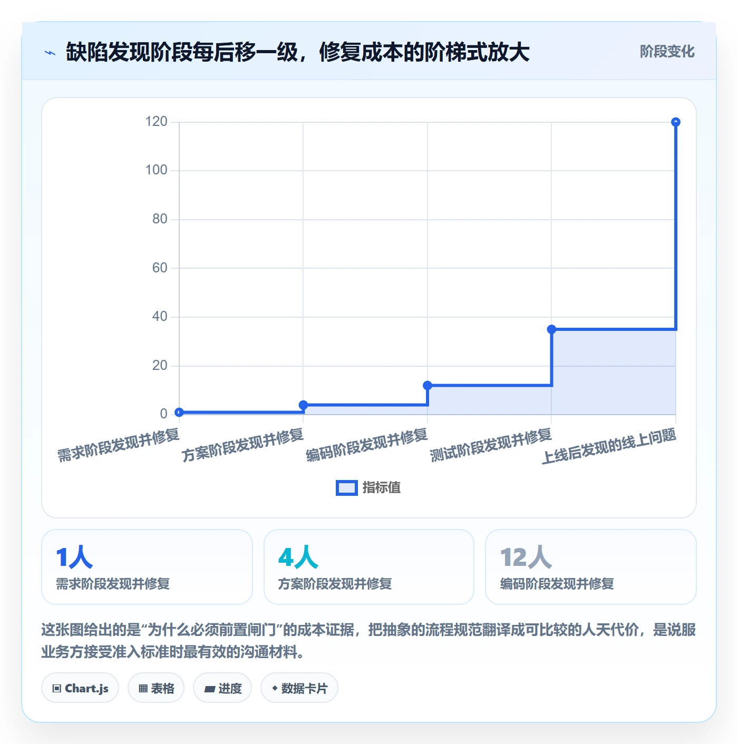Screen dimensions: 738x744
Task: Click the 进度 tag chip
Action: click(x=222, y=688)
